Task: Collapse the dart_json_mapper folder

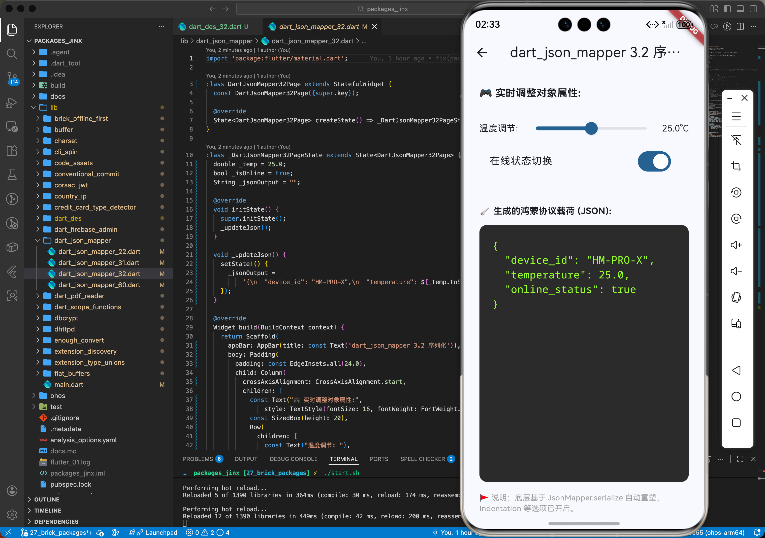Action: pyautogui.click(x=82, y=241)
